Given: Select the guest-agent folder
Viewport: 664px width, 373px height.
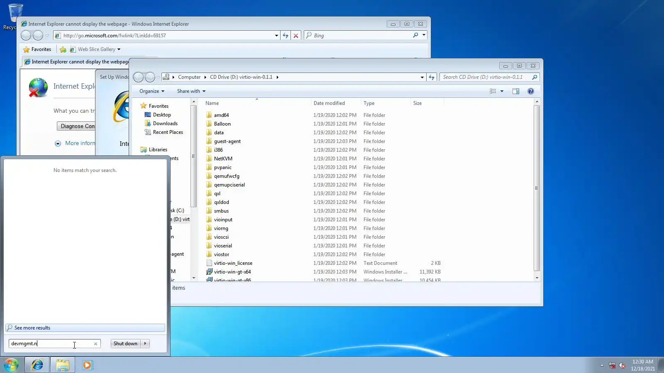Looking at the screenshot, I should [223, 141].
